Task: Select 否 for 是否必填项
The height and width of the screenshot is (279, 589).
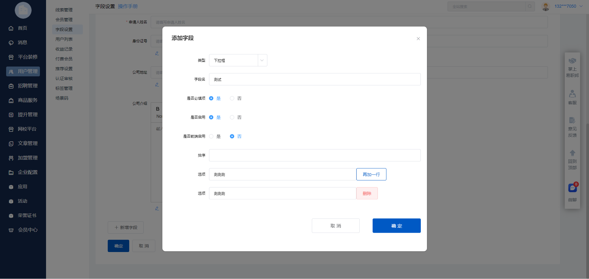Action: click(232, 98)
